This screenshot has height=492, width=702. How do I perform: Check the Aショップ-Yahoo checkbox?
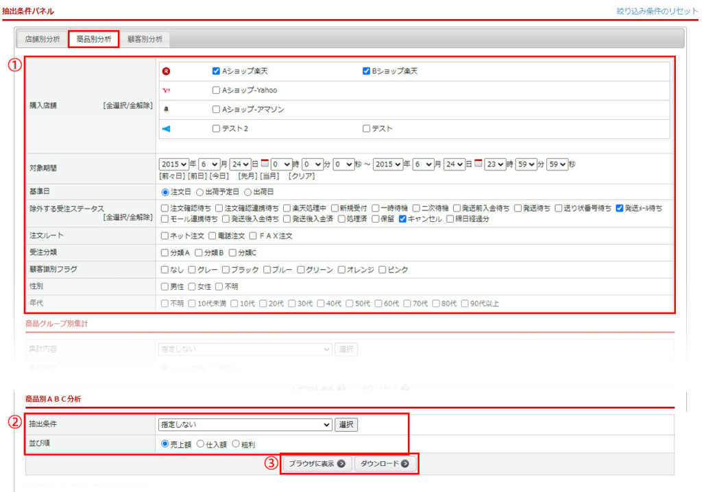click(216, 90)
